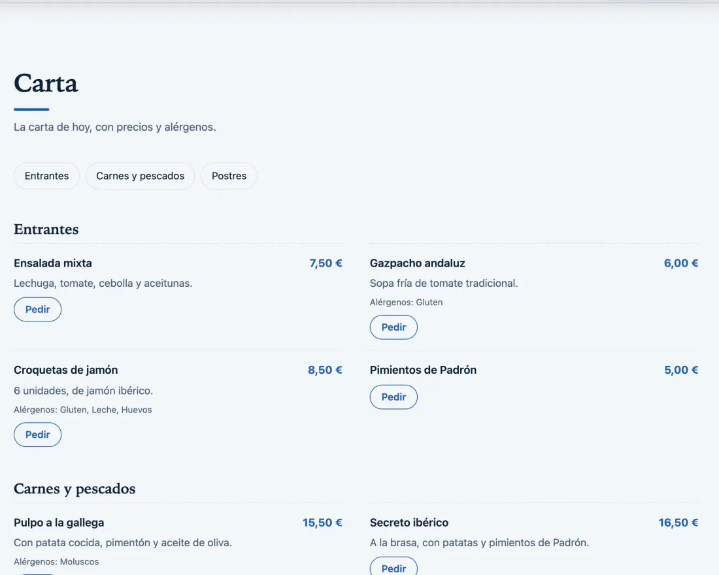
Task: Click 'Alérgenos: Moluscos' text
Action: (56, 562)
